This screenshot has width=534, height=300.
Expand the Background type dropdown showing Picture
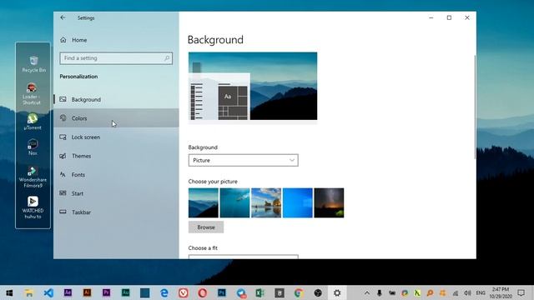pos(243,160)
